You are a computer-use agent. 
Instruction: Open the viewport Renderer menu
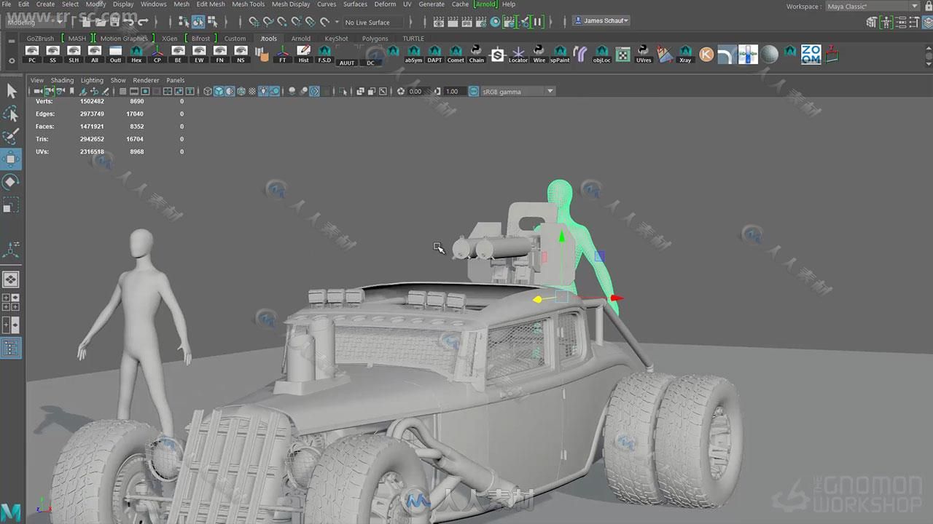146,80
